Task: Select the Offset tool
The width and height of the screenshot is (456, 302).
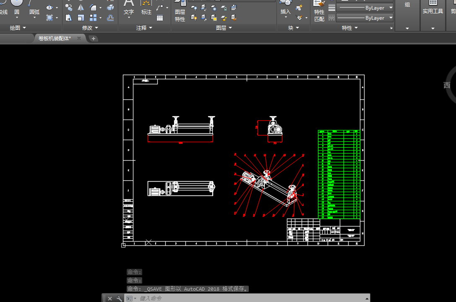Action: coord(110,18)
